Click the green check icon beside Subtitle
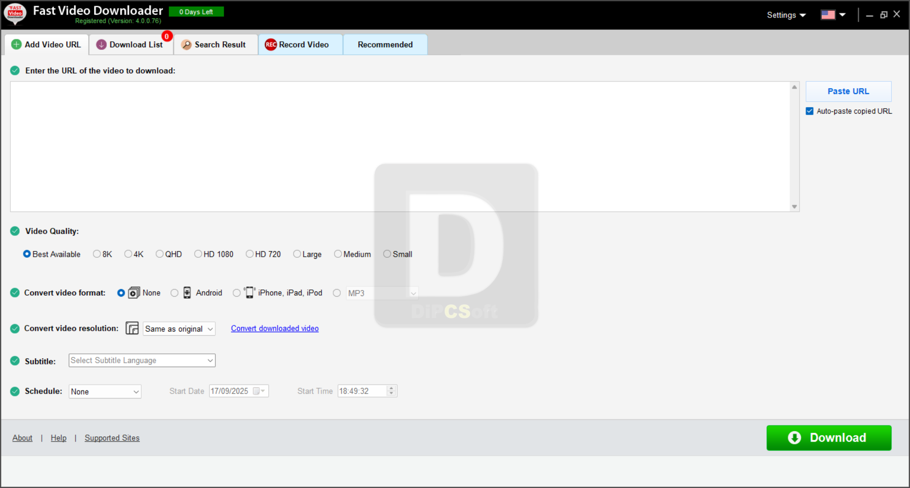This screenshot has height=488, width=910. click(x=15, y=361)
